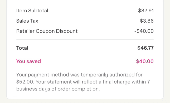
Task: Click the 'final charge' text in the note
Action: tap(116, 82)
